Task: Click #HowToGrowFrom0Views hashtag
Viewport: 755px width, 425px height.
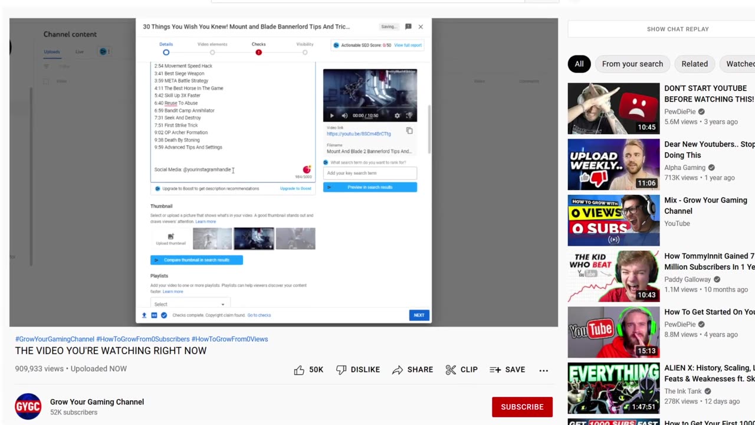Action: click(x=229, y=339)
